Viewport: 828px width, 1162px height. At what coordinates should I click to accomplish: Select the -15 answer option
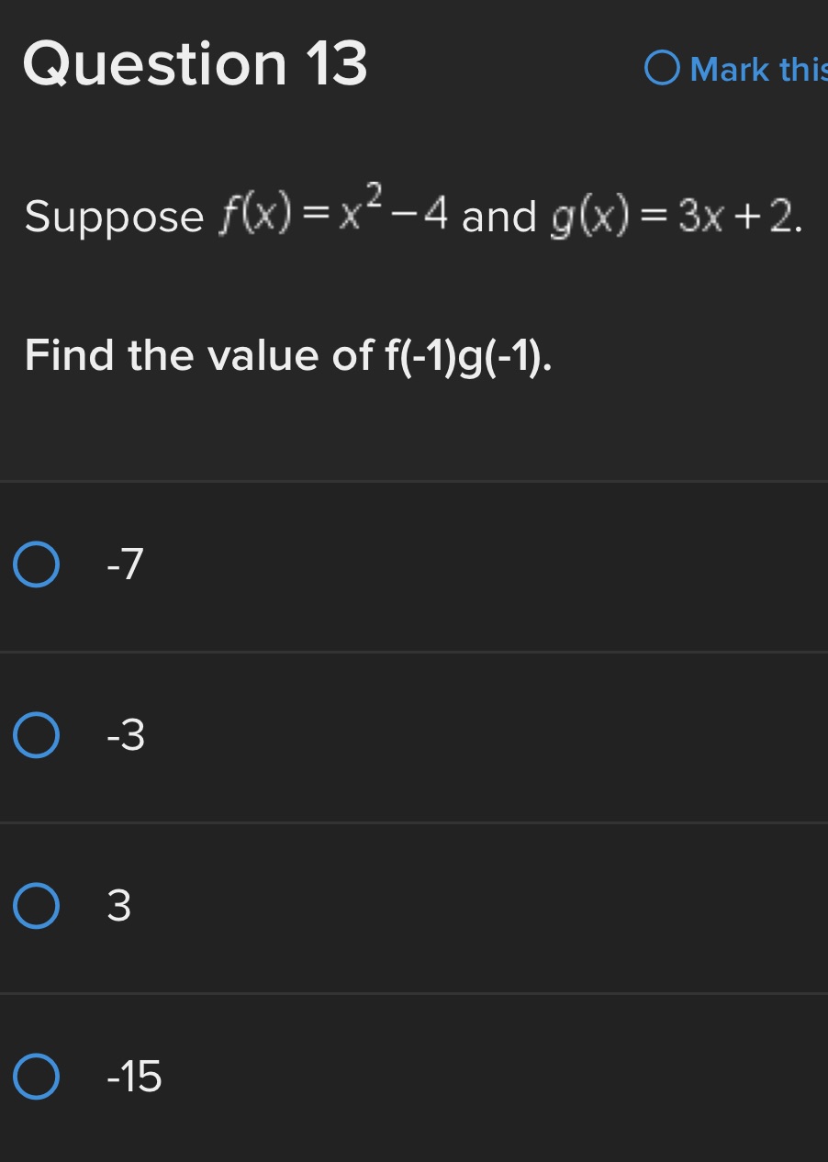(133, 1078)
